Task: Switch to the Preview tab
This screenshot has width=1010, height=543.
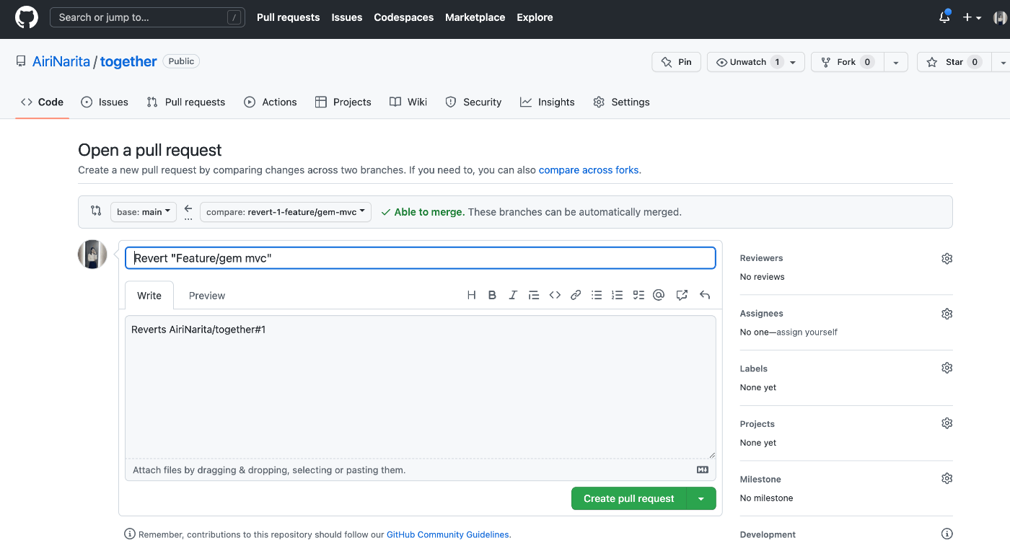Action: 207,296
